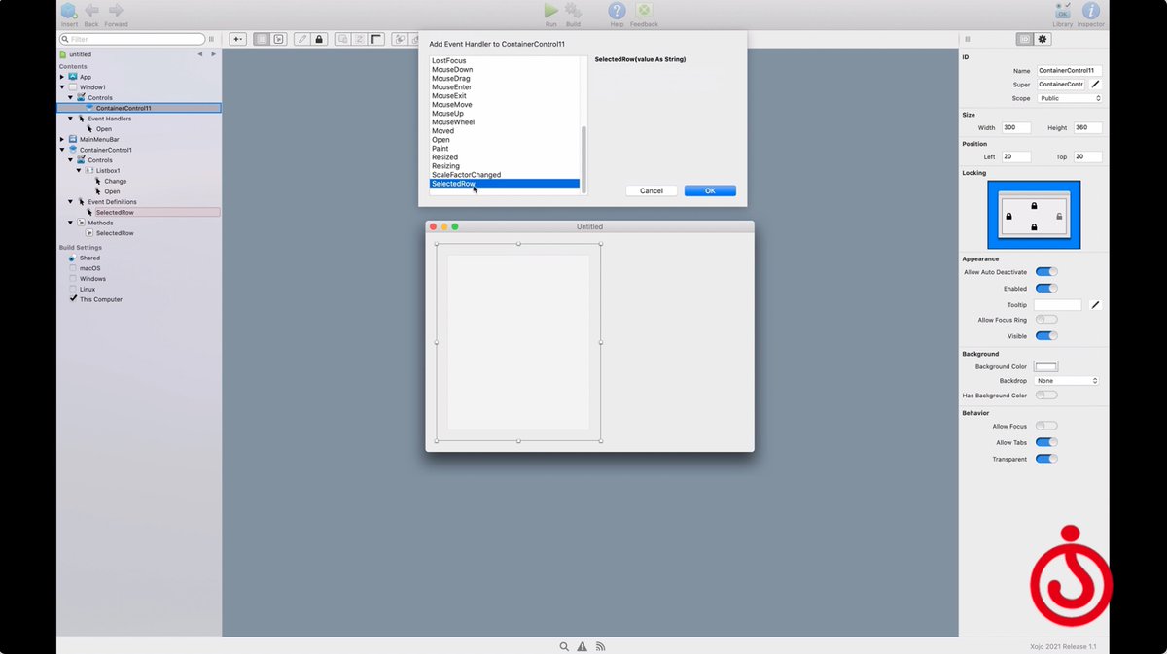Image resolution: width=1167 pixels, height=654 pixels.
Task: Click into the Filter search field
Action: click(x=132, y=39)
